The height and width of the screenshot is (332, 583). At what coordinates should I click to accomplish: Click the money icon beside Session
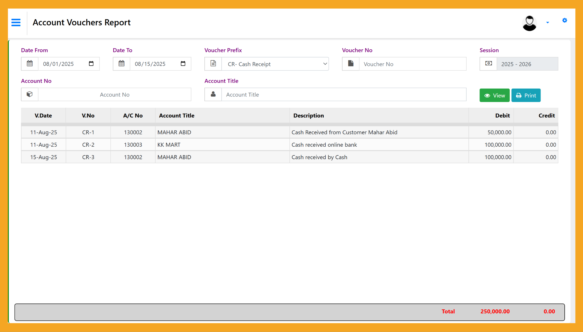(x=488, y=64)
